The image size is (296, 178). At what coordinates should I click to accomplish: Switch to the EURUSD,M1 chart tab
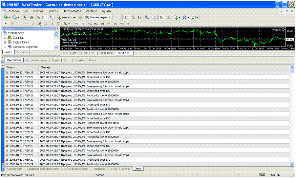(69, 53)
